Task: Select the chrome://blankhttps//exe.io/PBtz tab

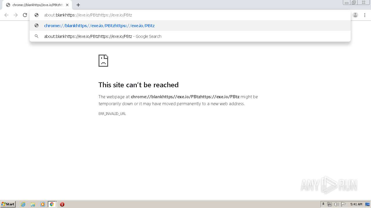Action: (38, 5)
